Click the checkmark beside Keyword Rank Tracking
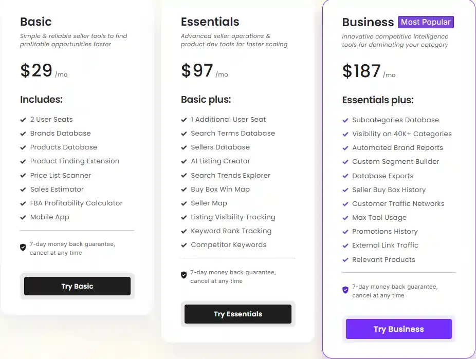 click(x=184, y=231)
